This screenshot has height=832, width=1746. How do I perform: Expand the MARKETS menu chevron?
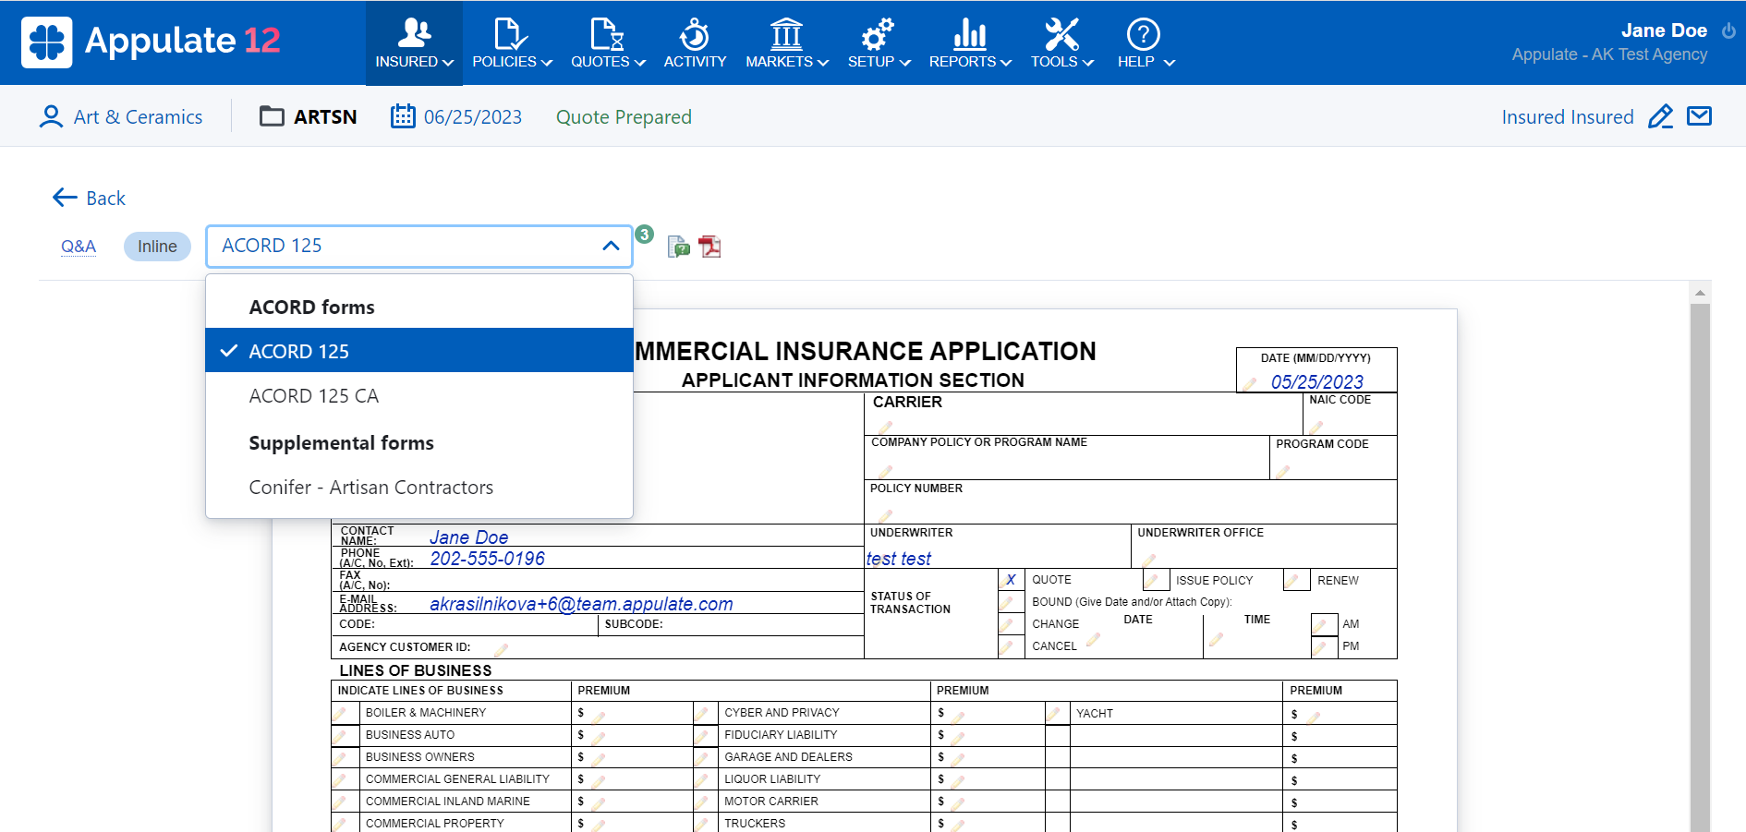[x=823, y=63]
